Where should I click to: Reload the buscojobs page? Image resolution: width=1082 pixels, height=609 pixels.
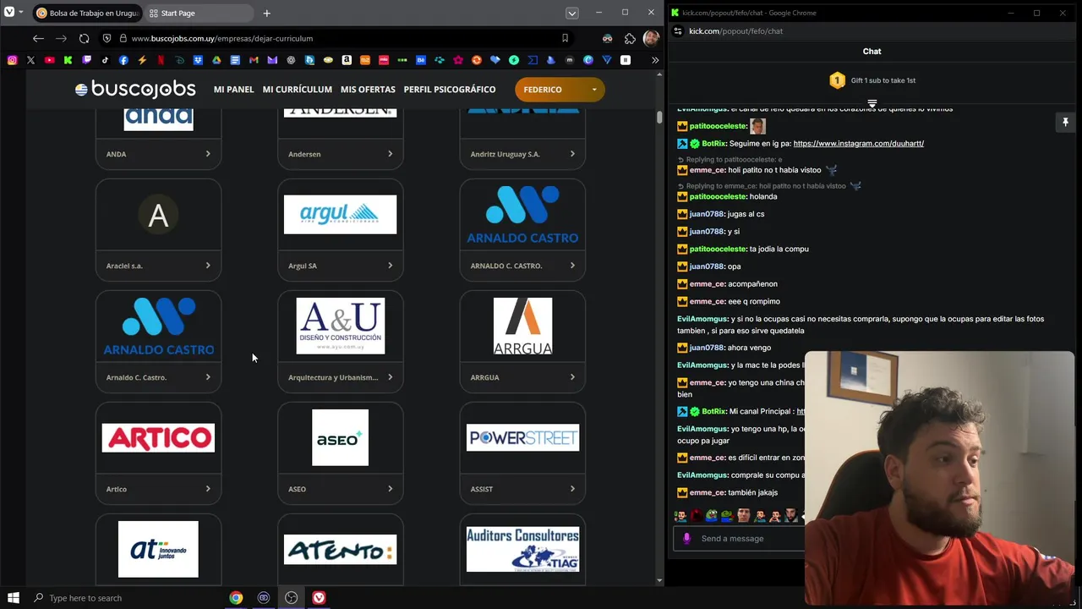[x=84, y=38]
